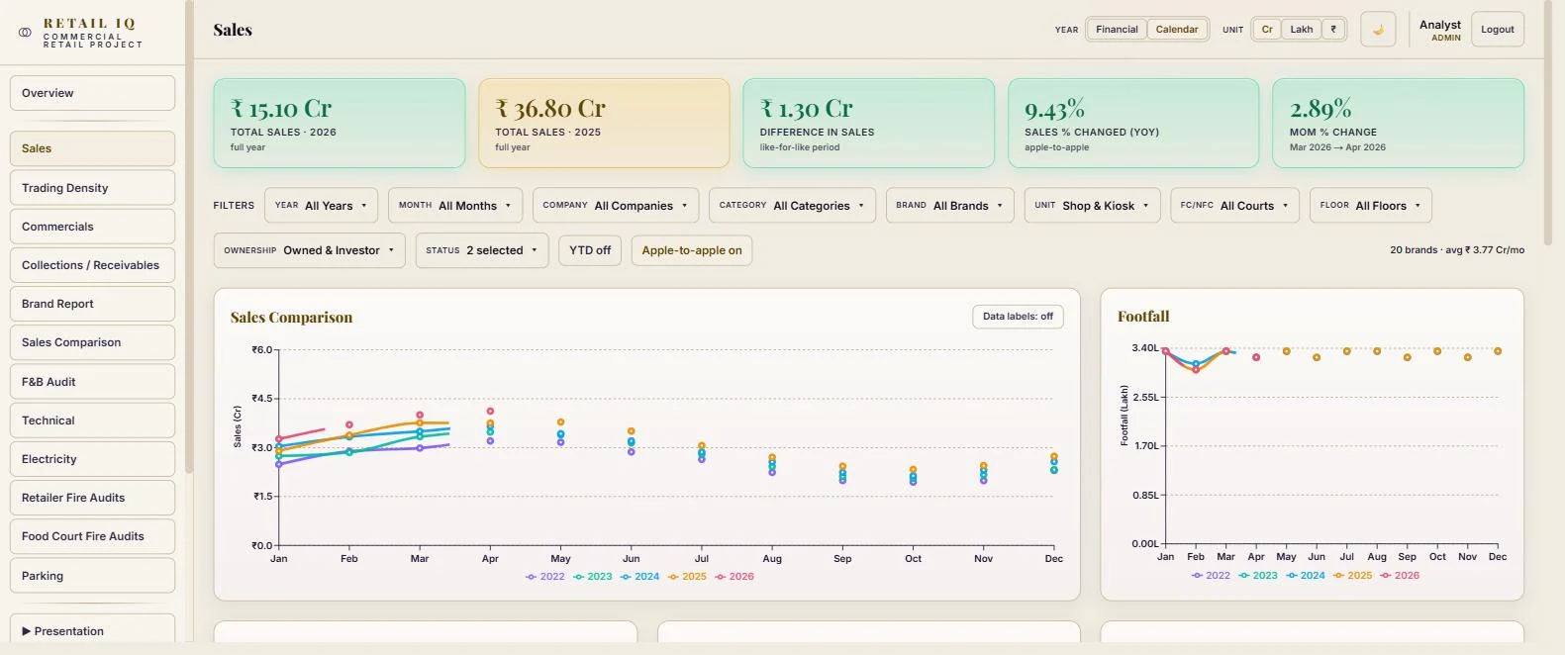The width and height of the screenshot is (1565, 655).
Task: Open Commercials in sidebar
Action: pos(92,227)
